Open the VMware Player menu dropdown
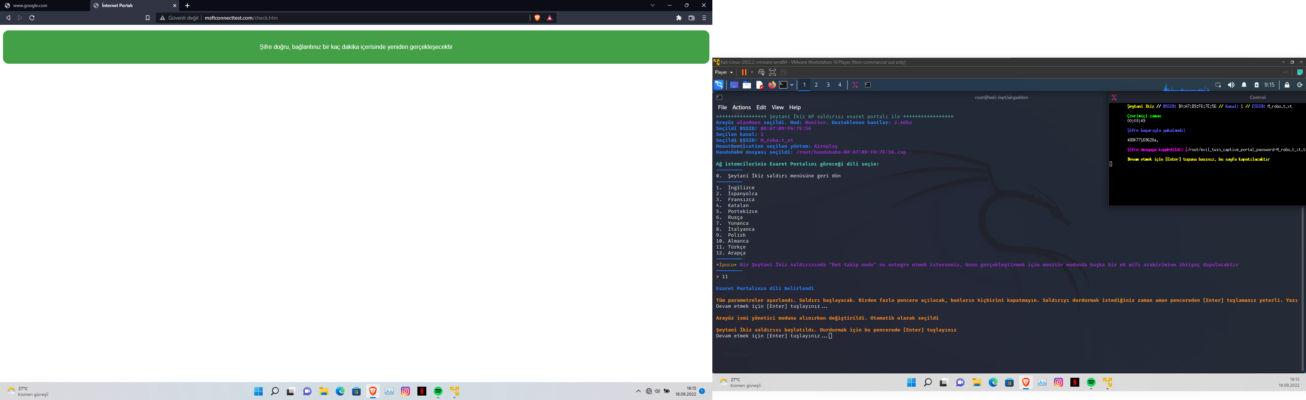The image size is (1306, 400). [x=724, y=72]
